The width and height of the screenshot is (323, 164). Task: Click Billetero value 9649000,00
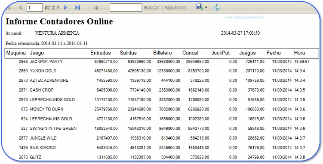click(x=169, y=128)
